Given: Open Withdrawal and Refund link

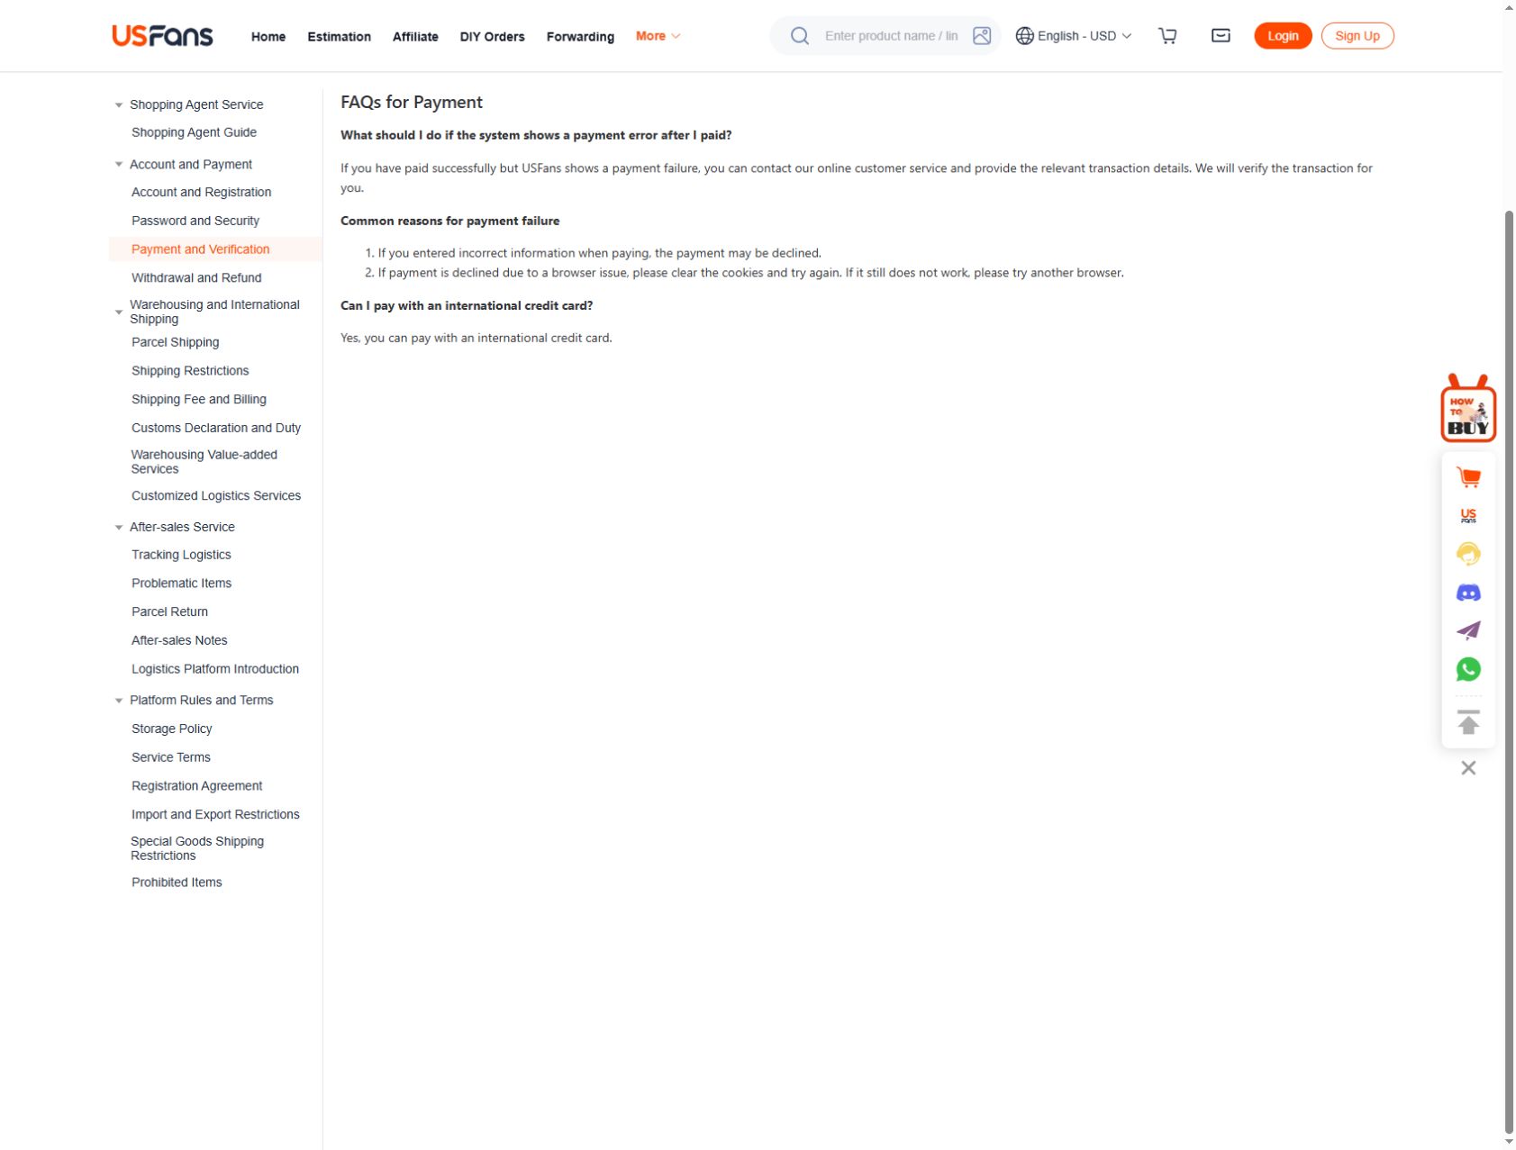Looking at the screenshot, I should (x=196, y=278).
